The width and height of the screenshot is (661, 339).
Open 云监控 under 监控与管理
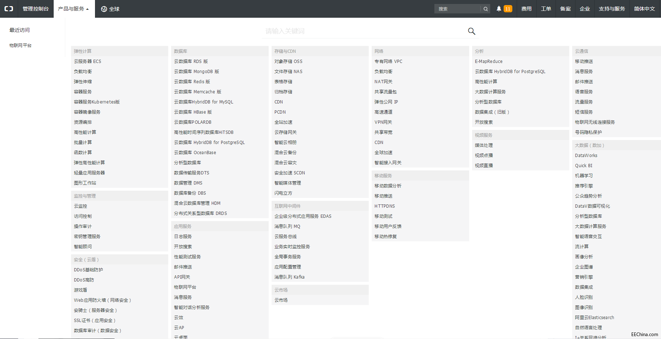pos(80,206)
